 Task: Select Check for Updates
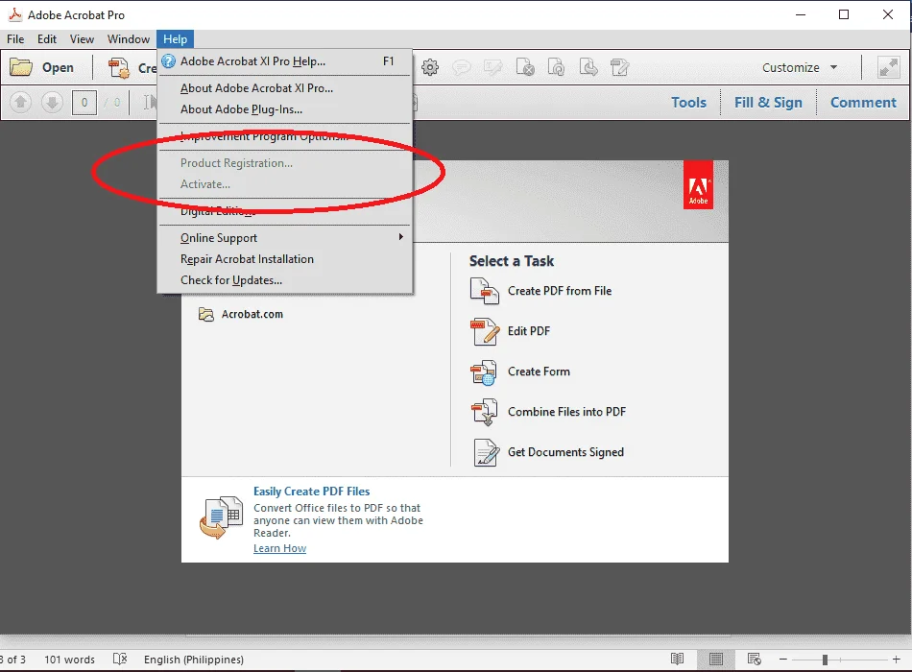coord(285,280)
